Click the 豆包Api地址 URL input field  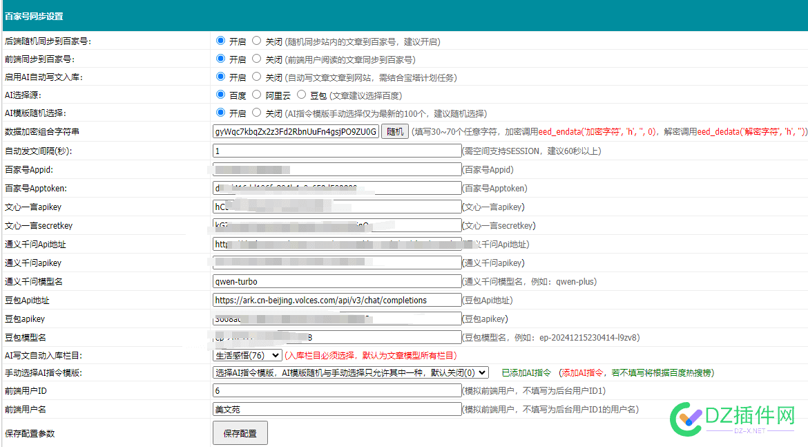point(337,300)
